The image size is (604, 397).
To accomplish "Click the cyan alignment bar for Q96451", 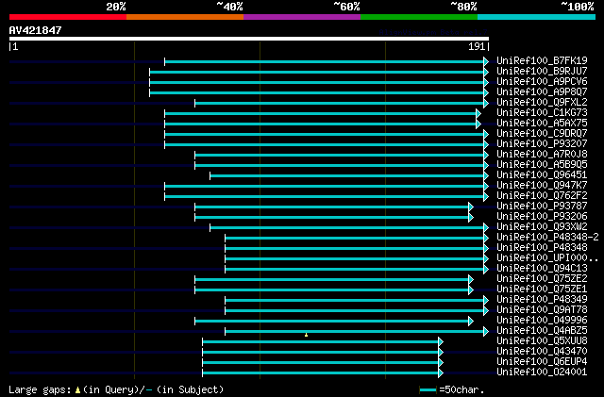I will [347, 176].
